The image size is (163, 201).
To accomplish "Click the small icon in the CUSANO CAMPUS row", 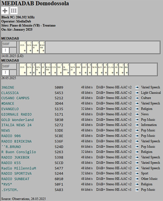I will (137, 98).
